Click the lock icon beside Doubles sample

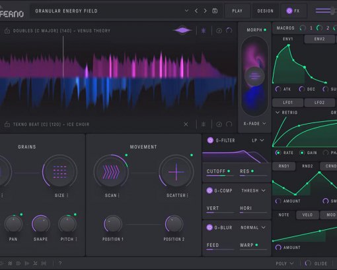click(7, 31)
